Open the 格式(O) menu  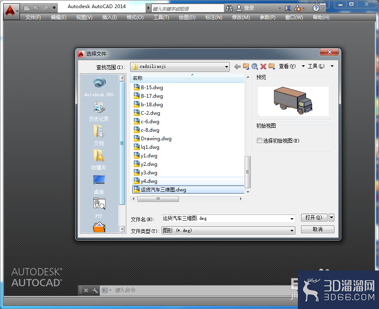135,17
